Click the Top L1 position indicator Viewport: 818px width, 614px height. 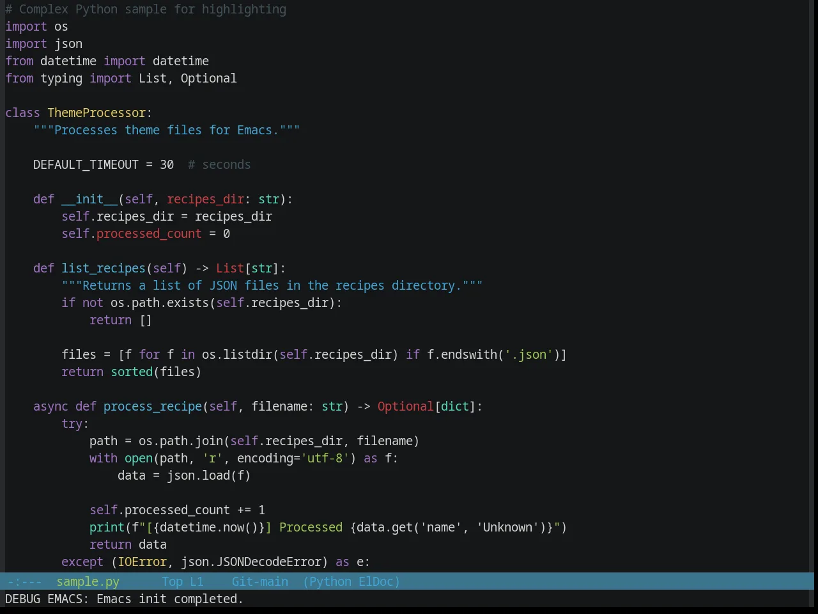coord(182,581)
